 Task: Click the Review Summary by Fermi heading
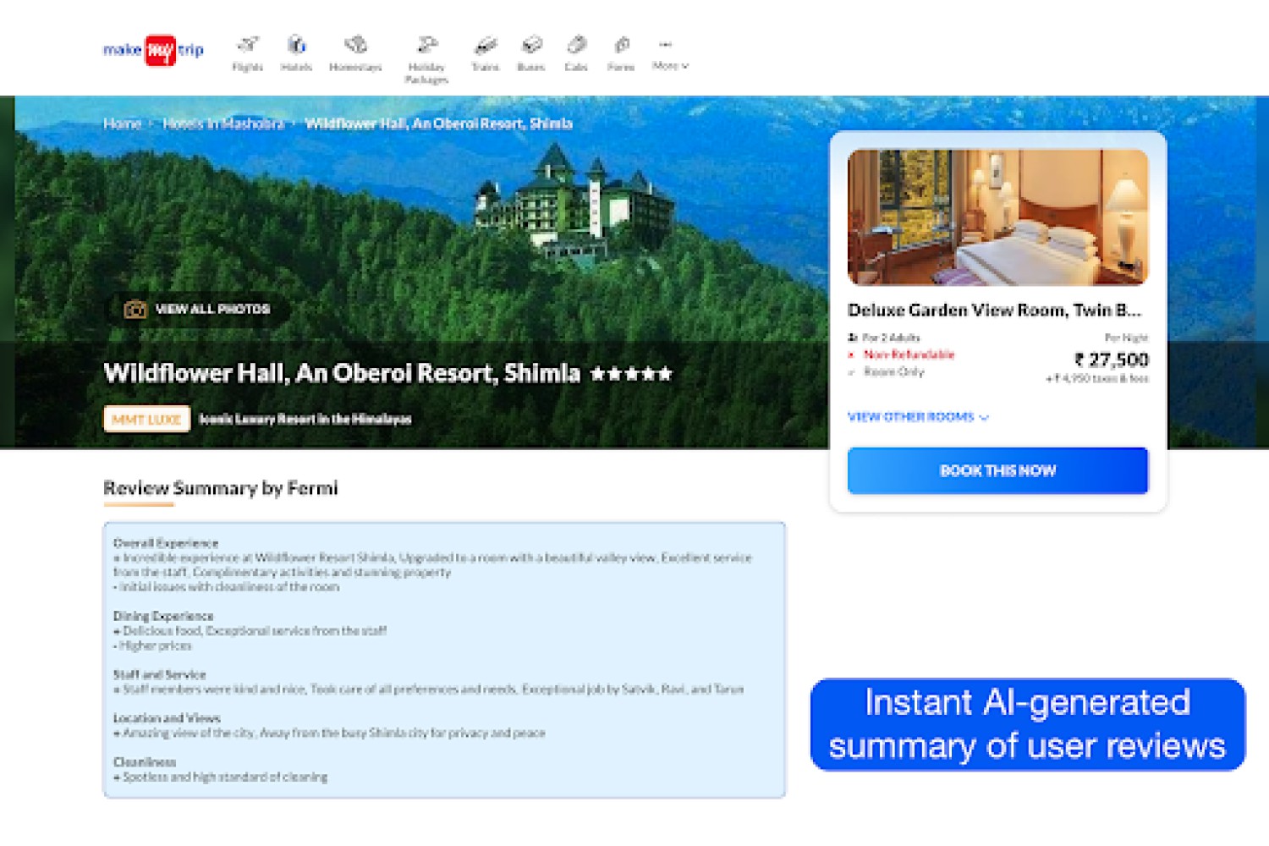point(221,488)
